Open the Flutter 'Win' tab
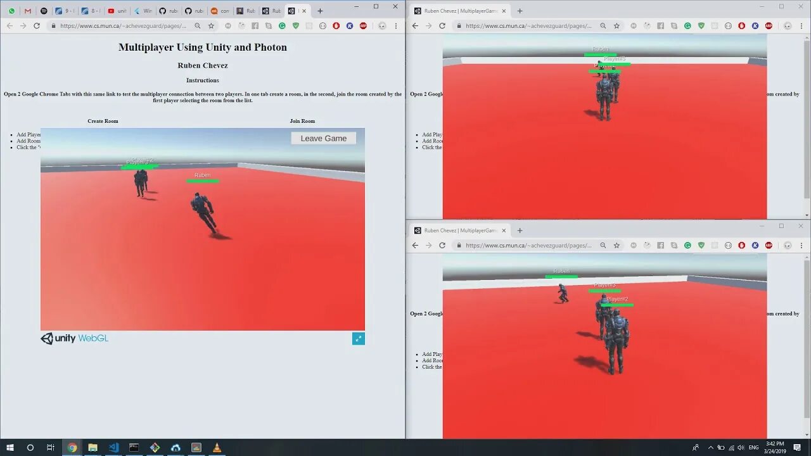The image size is (811, 456). tap(143, 11)
